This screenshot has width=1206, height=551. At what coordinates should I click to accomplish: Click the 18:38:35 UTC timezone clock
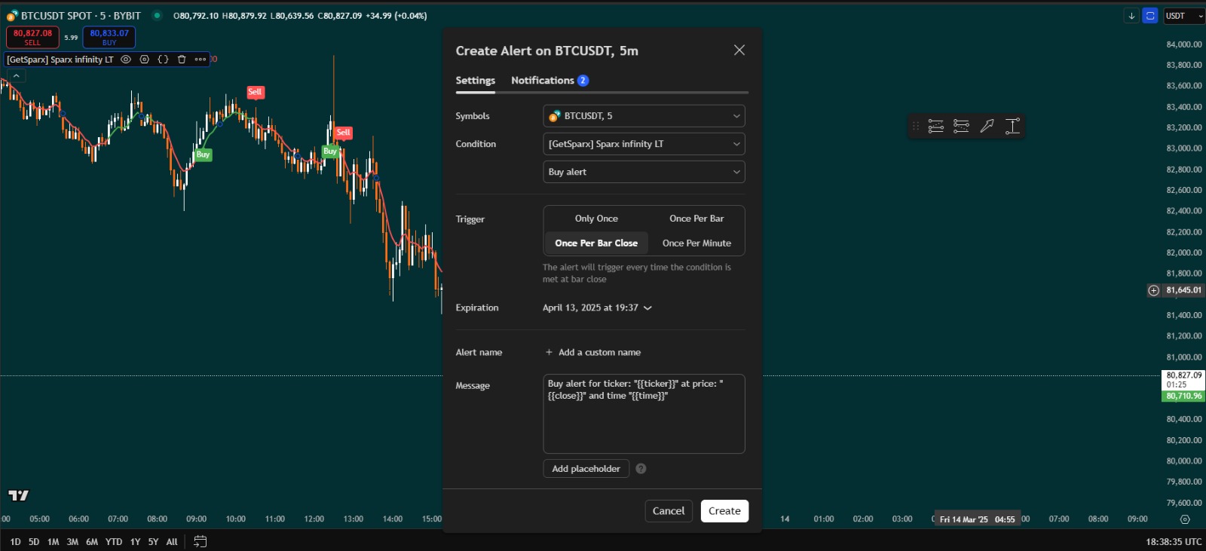pos(1174,542)
